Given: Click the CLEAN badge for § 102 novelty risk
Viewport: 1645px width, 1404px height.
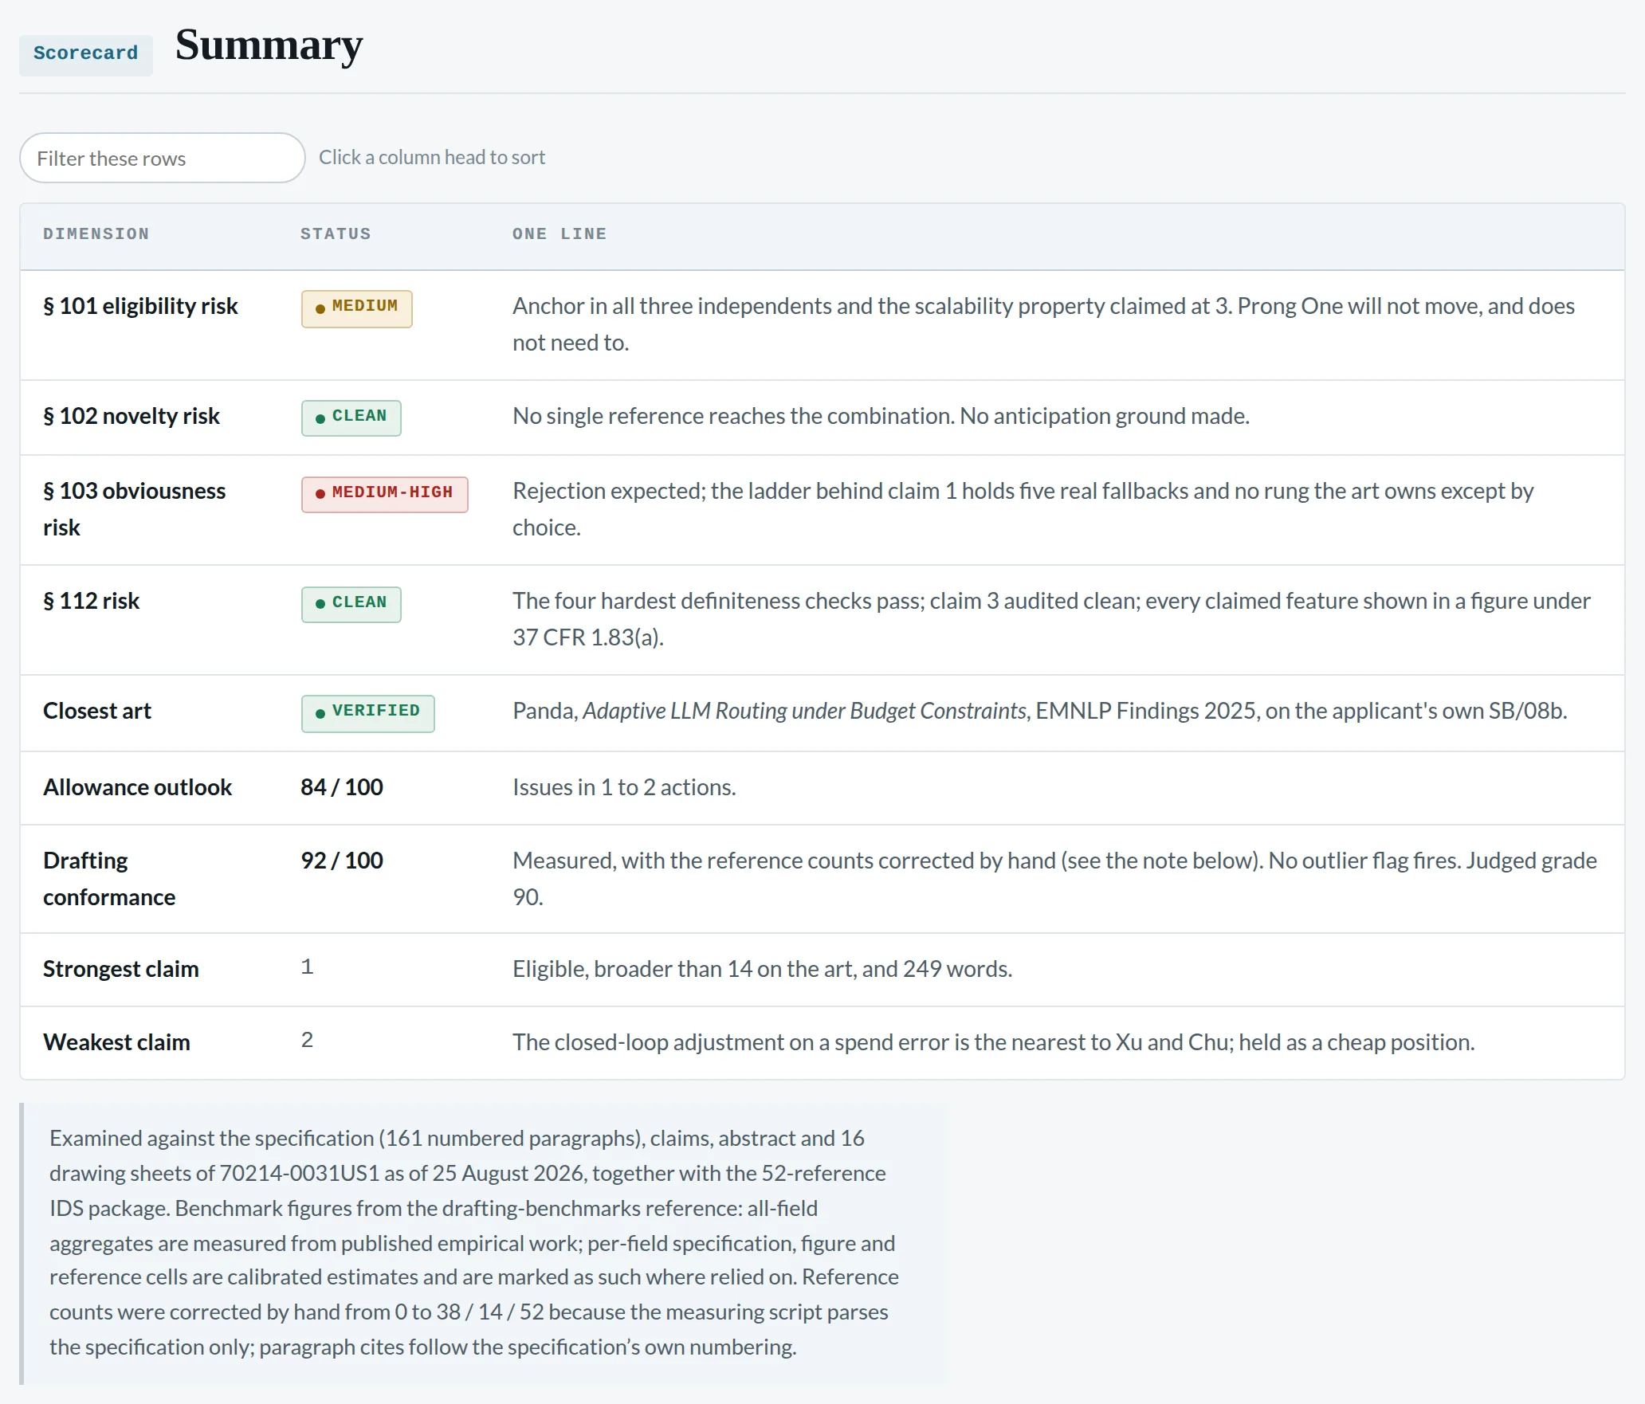Looking at the screenshot, I should click(351, 418).
